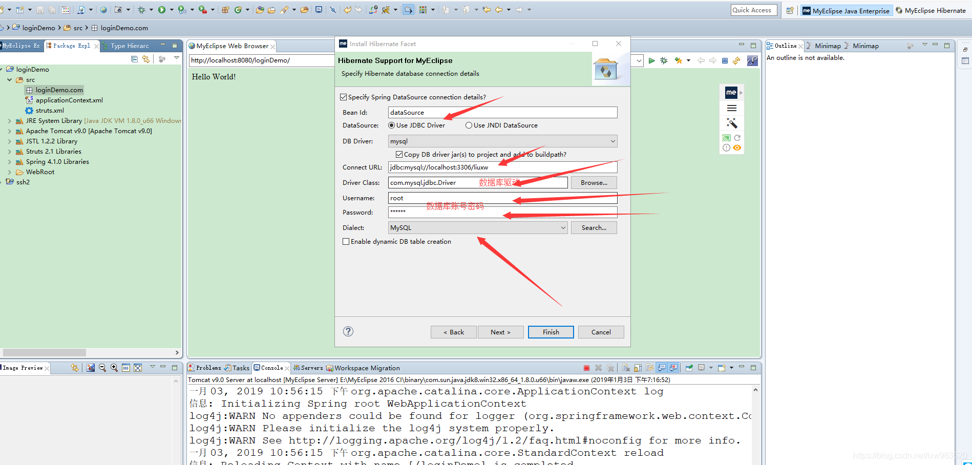Viewport: 972px width, 465px height.
Task: Click the Zoom In icon in Image Preview
Action: click(x=114, y=368)
